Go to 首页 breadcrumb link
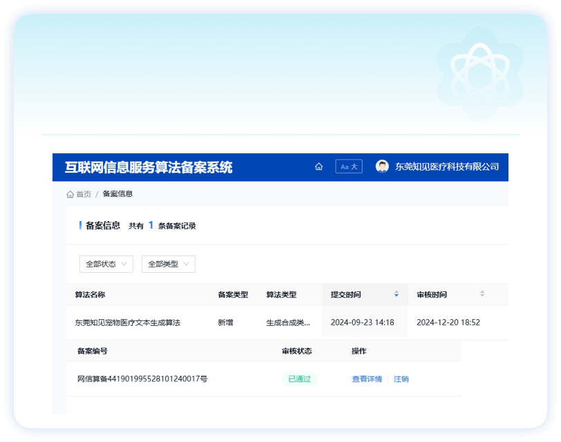This screenshot has width=561, height=442. click(84, 194)
